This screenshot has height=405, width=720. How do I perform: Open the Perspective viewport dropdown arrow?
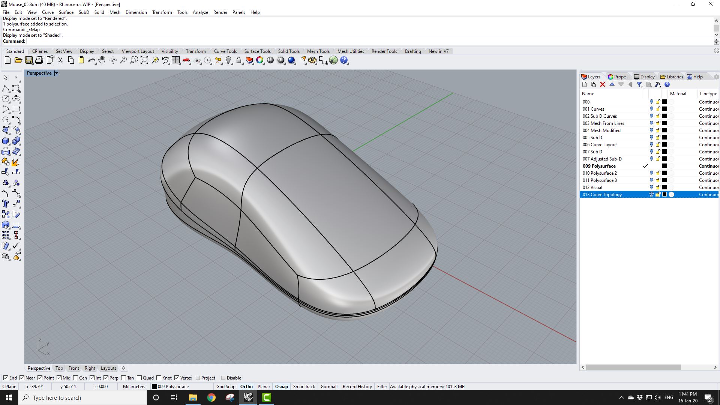tap(56, 73)
